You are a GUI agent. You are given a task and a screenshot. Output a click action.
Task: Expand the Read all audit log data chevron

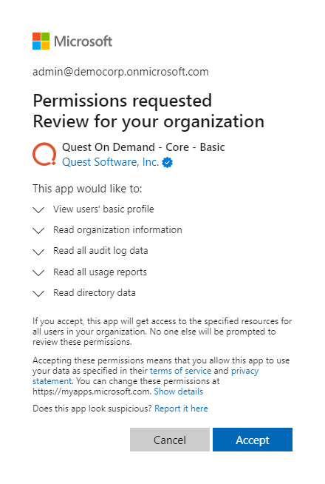click(x=38, y=252)
